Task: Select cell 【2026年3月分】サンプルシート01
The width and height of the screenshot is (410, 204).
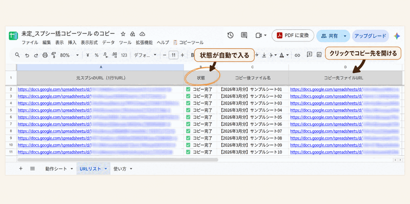Action: point(253,90)
